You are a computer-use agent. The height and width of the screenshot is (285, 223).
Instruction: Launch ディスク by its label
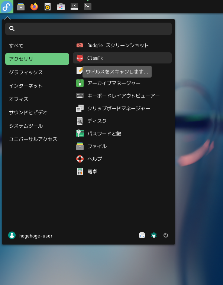[97, 121]
